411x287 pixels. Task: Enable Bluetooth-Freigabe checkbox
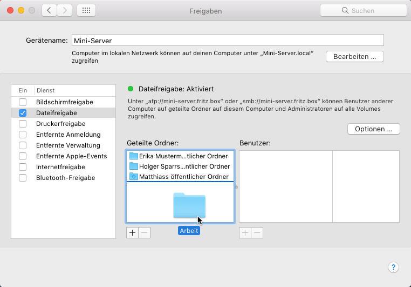click(23, 178)
